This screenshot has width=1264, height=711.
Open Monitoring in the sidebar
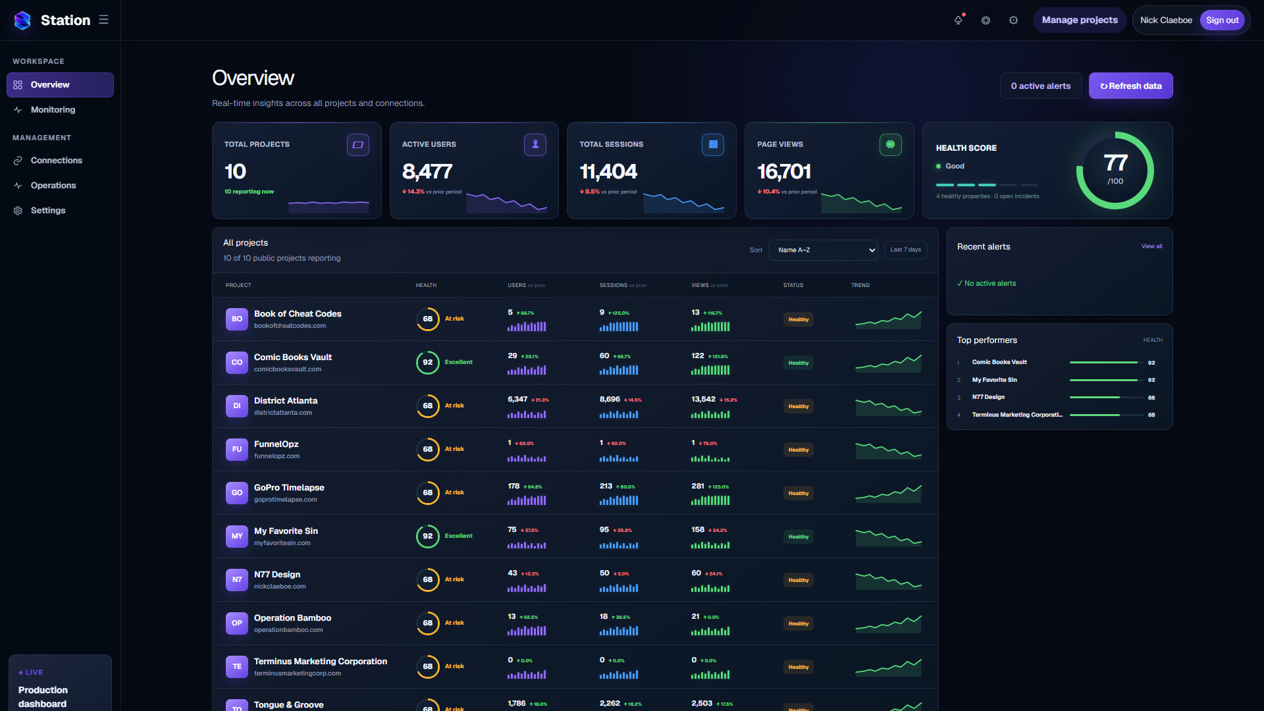tap(60, 110)
